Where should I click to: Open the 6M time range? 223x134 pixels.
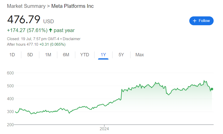click(x=66, y=55)
